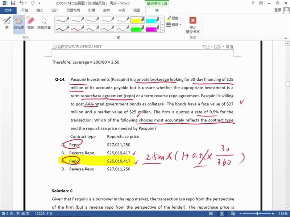Click the 'Q-14.' question number
The height and width of the screenshot is (217, 290).
[x=60, y=80]
